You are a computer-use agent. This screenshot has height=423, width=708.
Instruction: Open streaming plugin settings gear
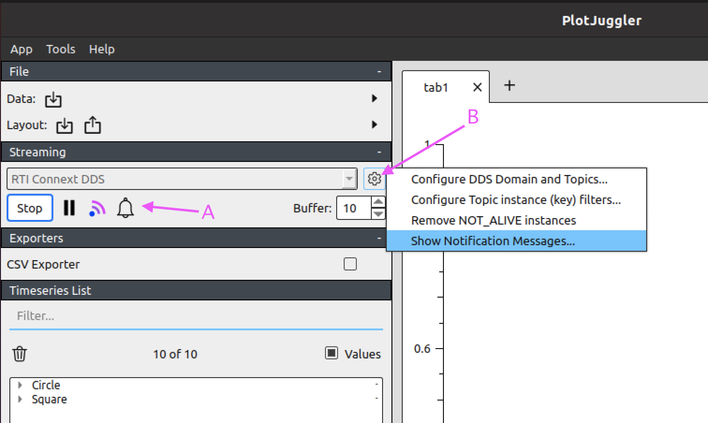pyautogui.click(x=374, y=179)
